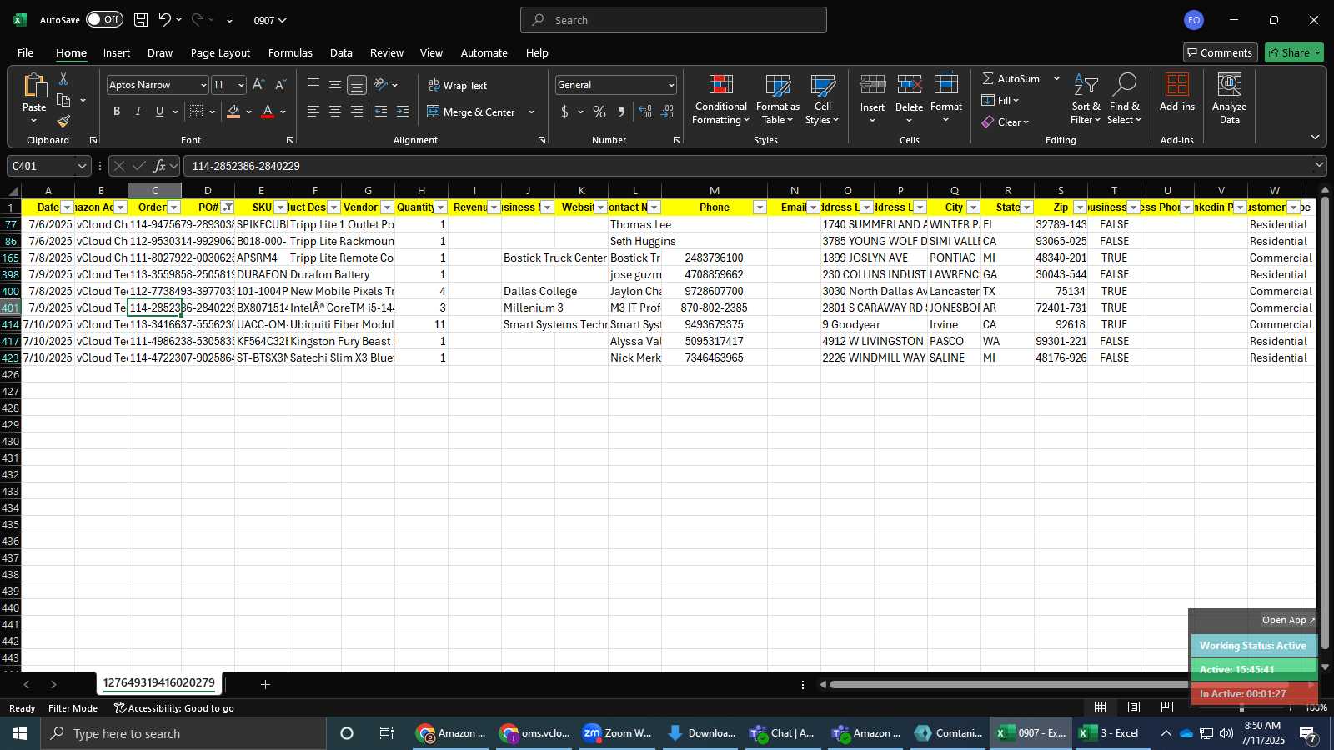
Task: Open Sort & Filter options
Action: click(x=1086, y=100)
